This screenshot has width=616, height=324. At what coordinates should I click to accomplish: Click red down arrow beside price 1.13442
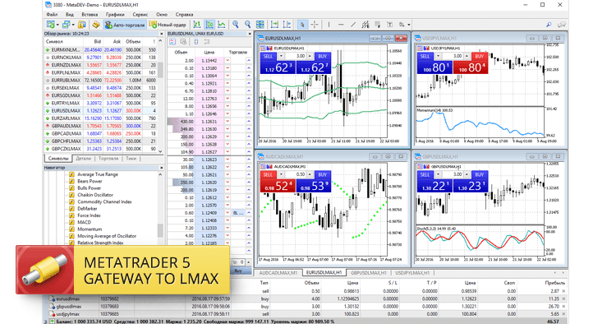pos(227,61)
